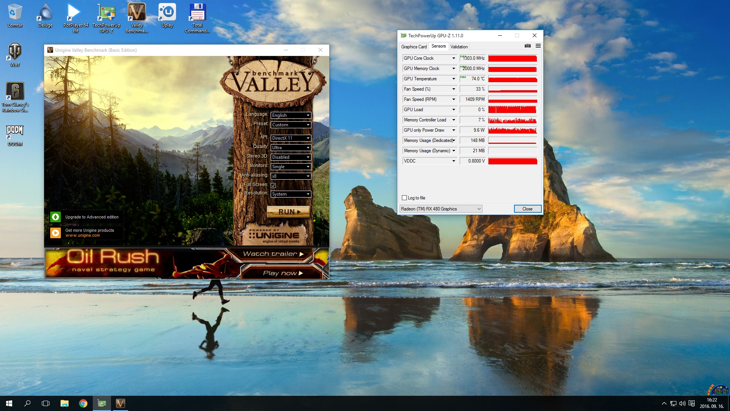This screenshot has height=411, width=730.
Task: Open the Windows Start menu
Action: click(9, 403)
